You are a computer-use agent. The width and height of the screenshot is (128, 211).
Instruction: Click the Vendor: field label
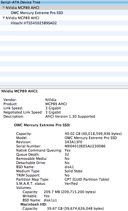pos(10,100)
